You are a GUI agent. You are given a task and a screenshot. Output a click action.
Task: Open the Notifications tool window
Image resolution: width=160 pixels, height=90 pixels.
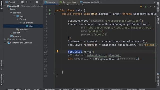[158, 79]
